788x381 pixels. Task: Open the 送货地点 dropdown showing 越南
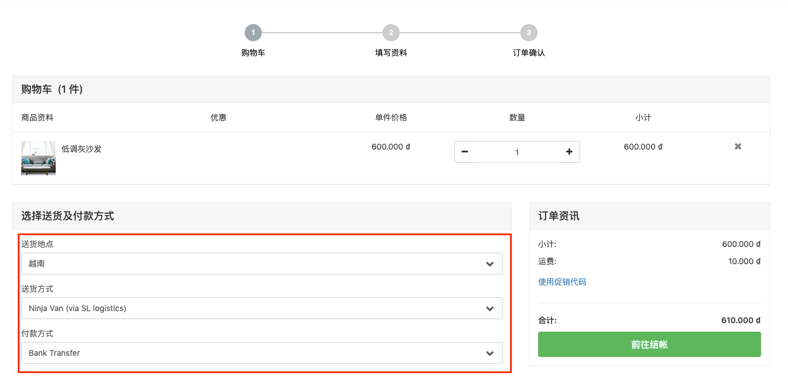point(262,264)
